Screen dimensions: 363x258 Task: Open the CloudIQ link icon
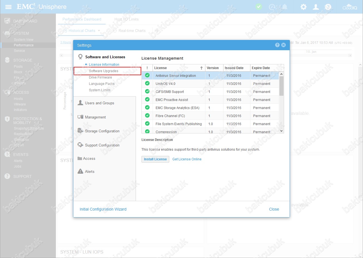[x=350, y=7]
